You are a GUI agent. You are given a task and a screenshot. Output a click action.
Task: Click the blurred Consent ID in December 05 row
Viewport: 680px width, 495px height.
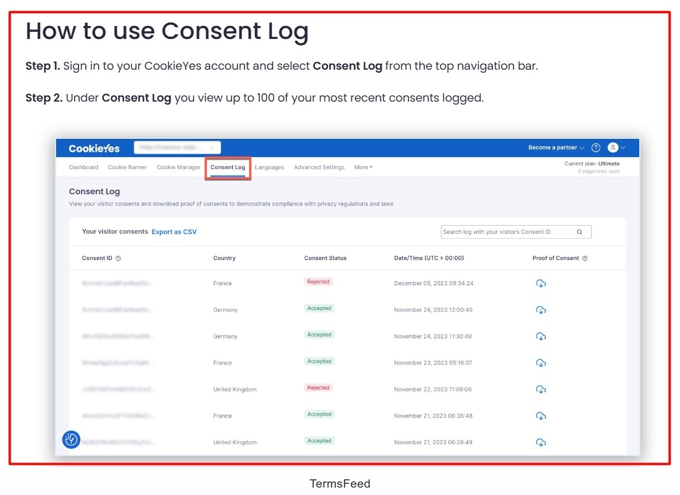click(x=117, y=284)
